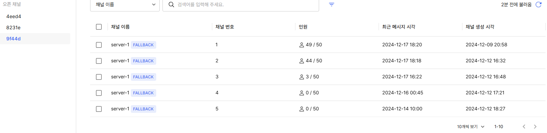Select the 9f44d sidebar item
The image size is (547, 133).
(35, 39)
